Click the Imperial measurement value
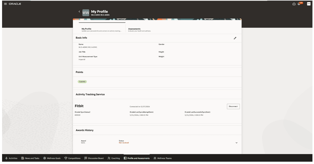The image size is (314, 164). 82,59
